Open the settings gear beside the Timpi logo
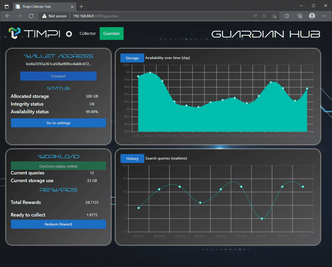Screen dimensions: 332x267 click(69, 34)
